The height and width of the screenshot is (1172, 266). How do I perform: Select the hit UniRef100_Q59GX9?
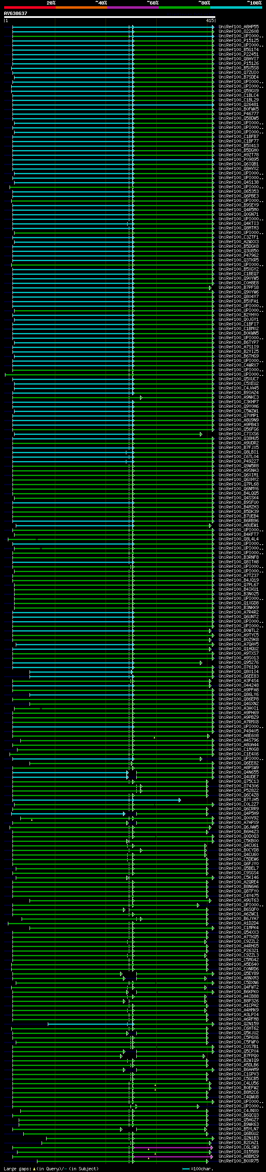[x=239, y=91]
